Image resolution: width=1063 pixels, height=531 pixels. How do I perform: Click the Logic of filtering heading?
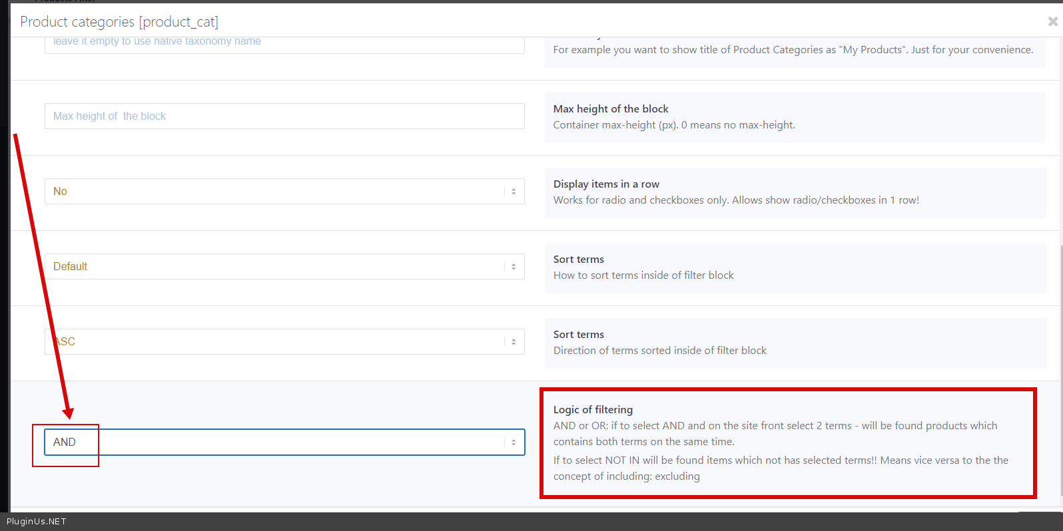[x=593, y=410]
